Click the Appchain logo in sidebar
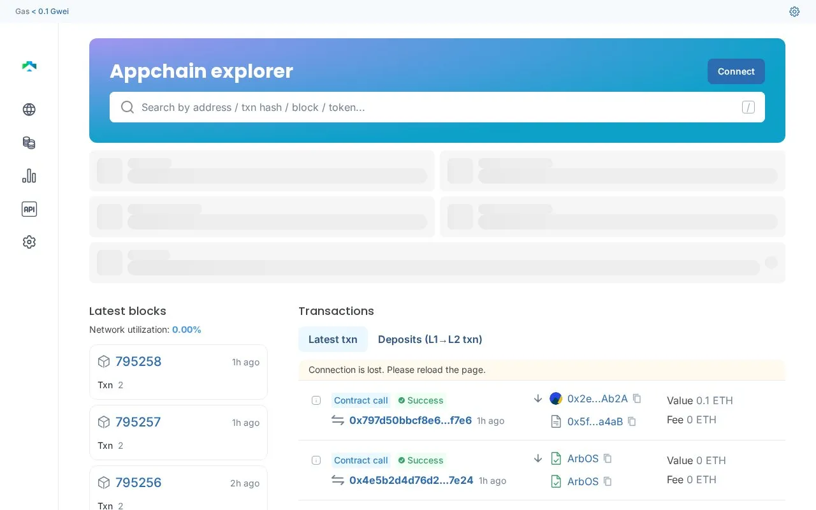The height and width of the screenshot is (510, 816). coord(29,66)
